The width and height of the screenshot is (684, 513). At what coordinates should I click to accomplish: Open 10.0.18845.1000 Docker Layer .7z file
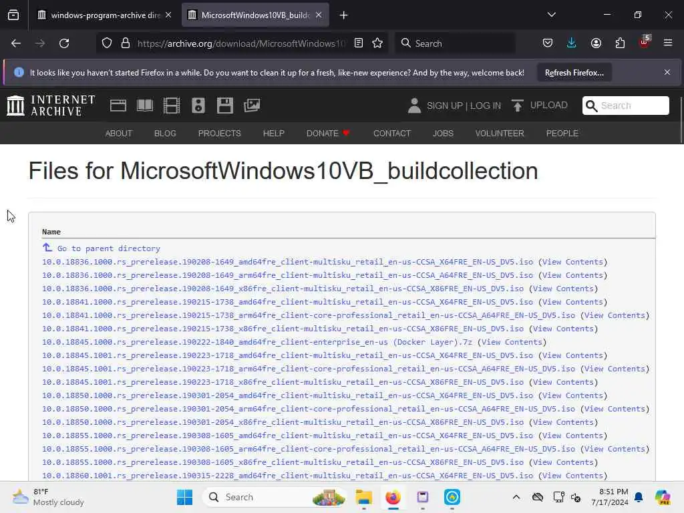[257, 342]
